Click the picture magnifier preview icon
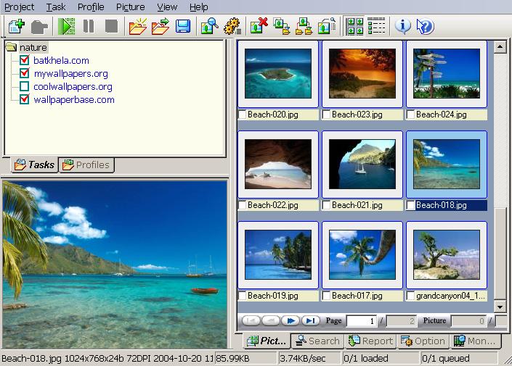This screenshot has height=366, width=512. coord(209,27)
